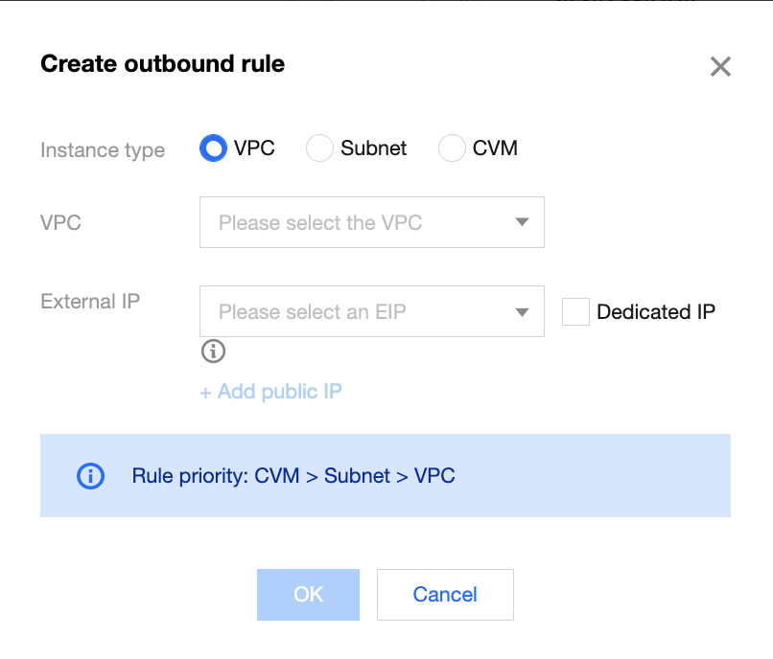Click the Add public IP link
Screen dimensions: 773x659
270,391
